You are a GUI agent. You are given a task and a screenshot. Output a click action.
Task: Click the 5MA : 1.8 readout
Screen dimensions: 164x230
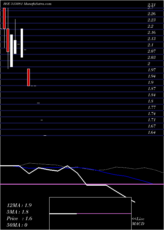click(18, 212)
